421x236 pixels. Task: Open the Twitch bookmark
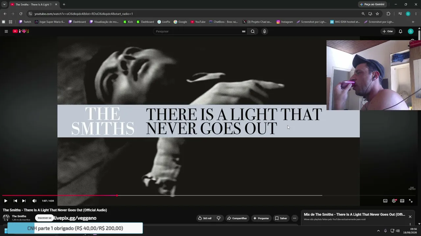[25, 22]
